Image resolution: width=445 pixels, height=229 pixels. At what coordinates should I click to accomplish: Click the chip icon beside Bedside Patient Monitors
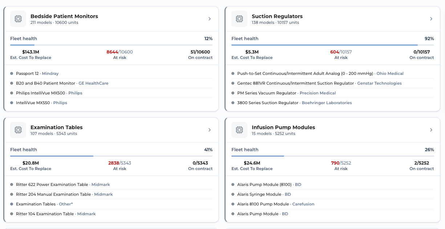pos(18,19)
